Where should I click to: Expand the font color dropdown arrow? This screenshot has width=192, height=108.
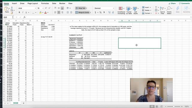(48, 13)
